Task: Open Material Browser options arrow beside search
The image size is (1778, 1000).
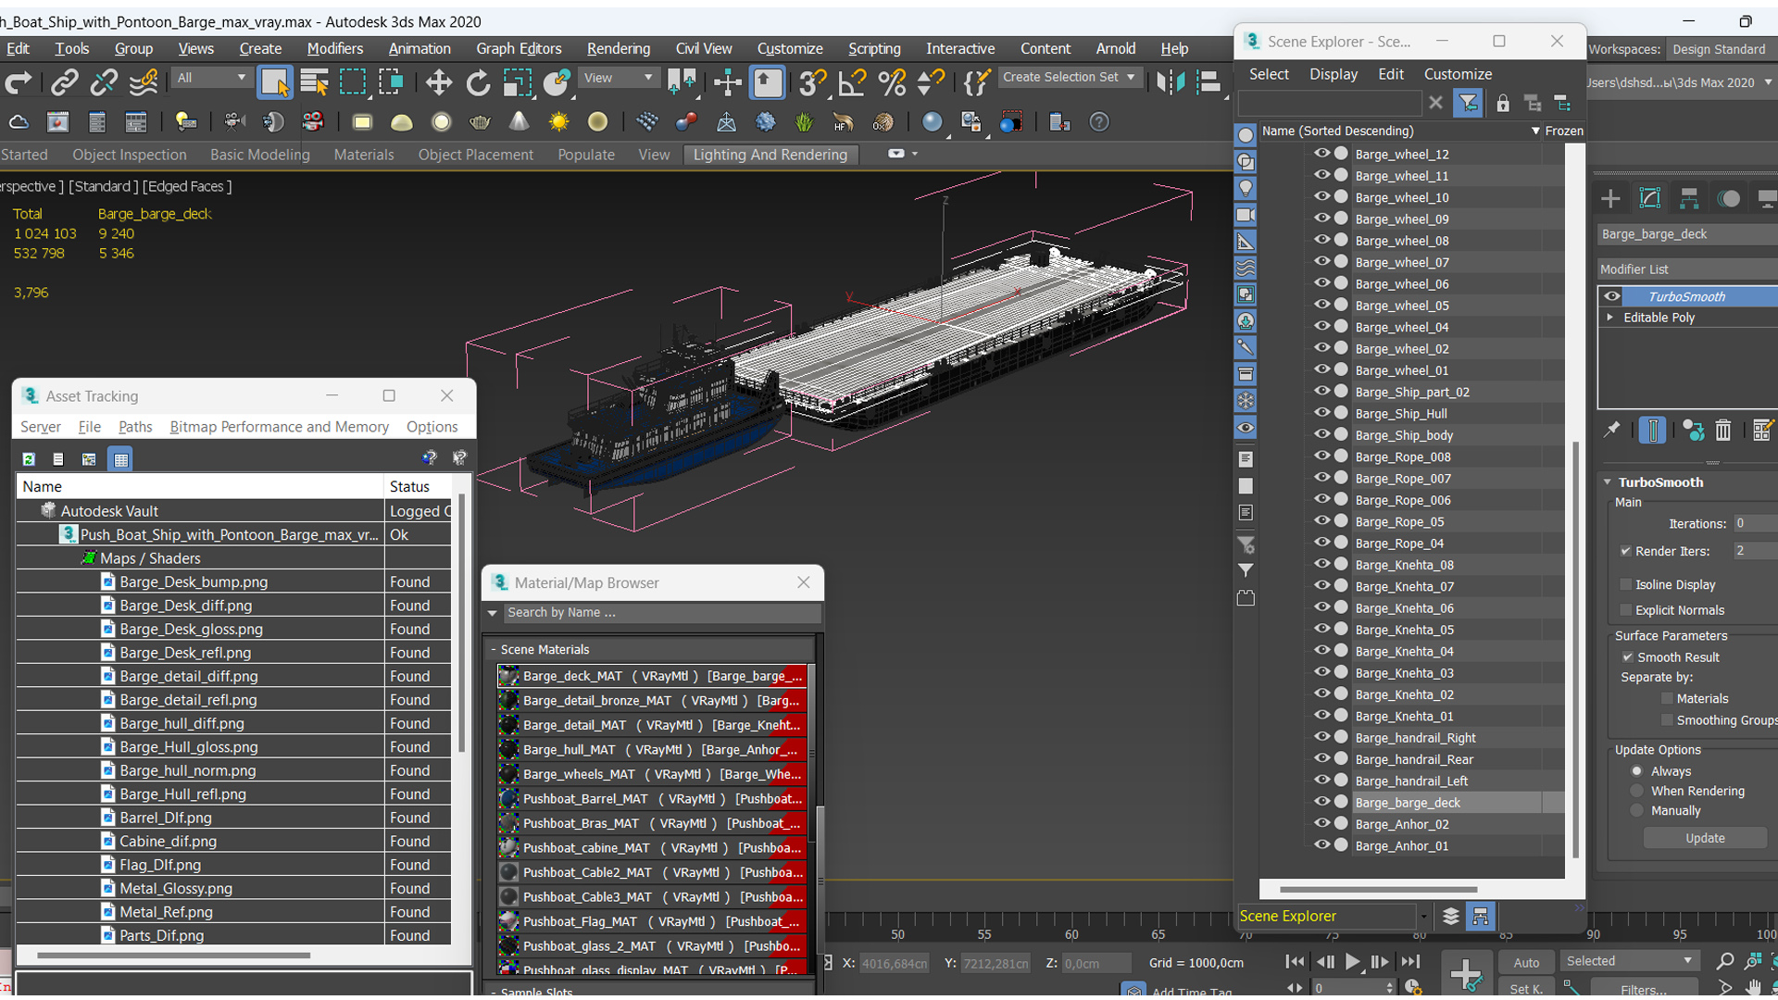Action: (493, 613)
